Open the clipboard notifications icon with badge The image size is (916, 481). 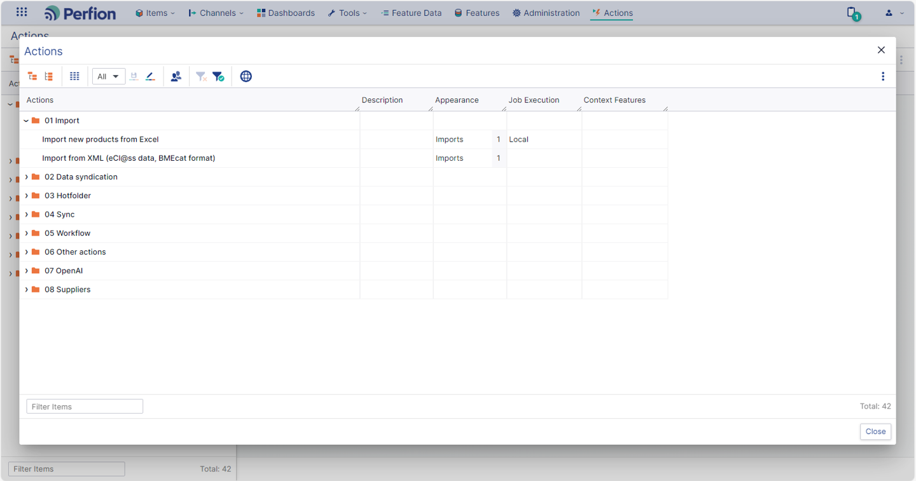click(852, 13)
